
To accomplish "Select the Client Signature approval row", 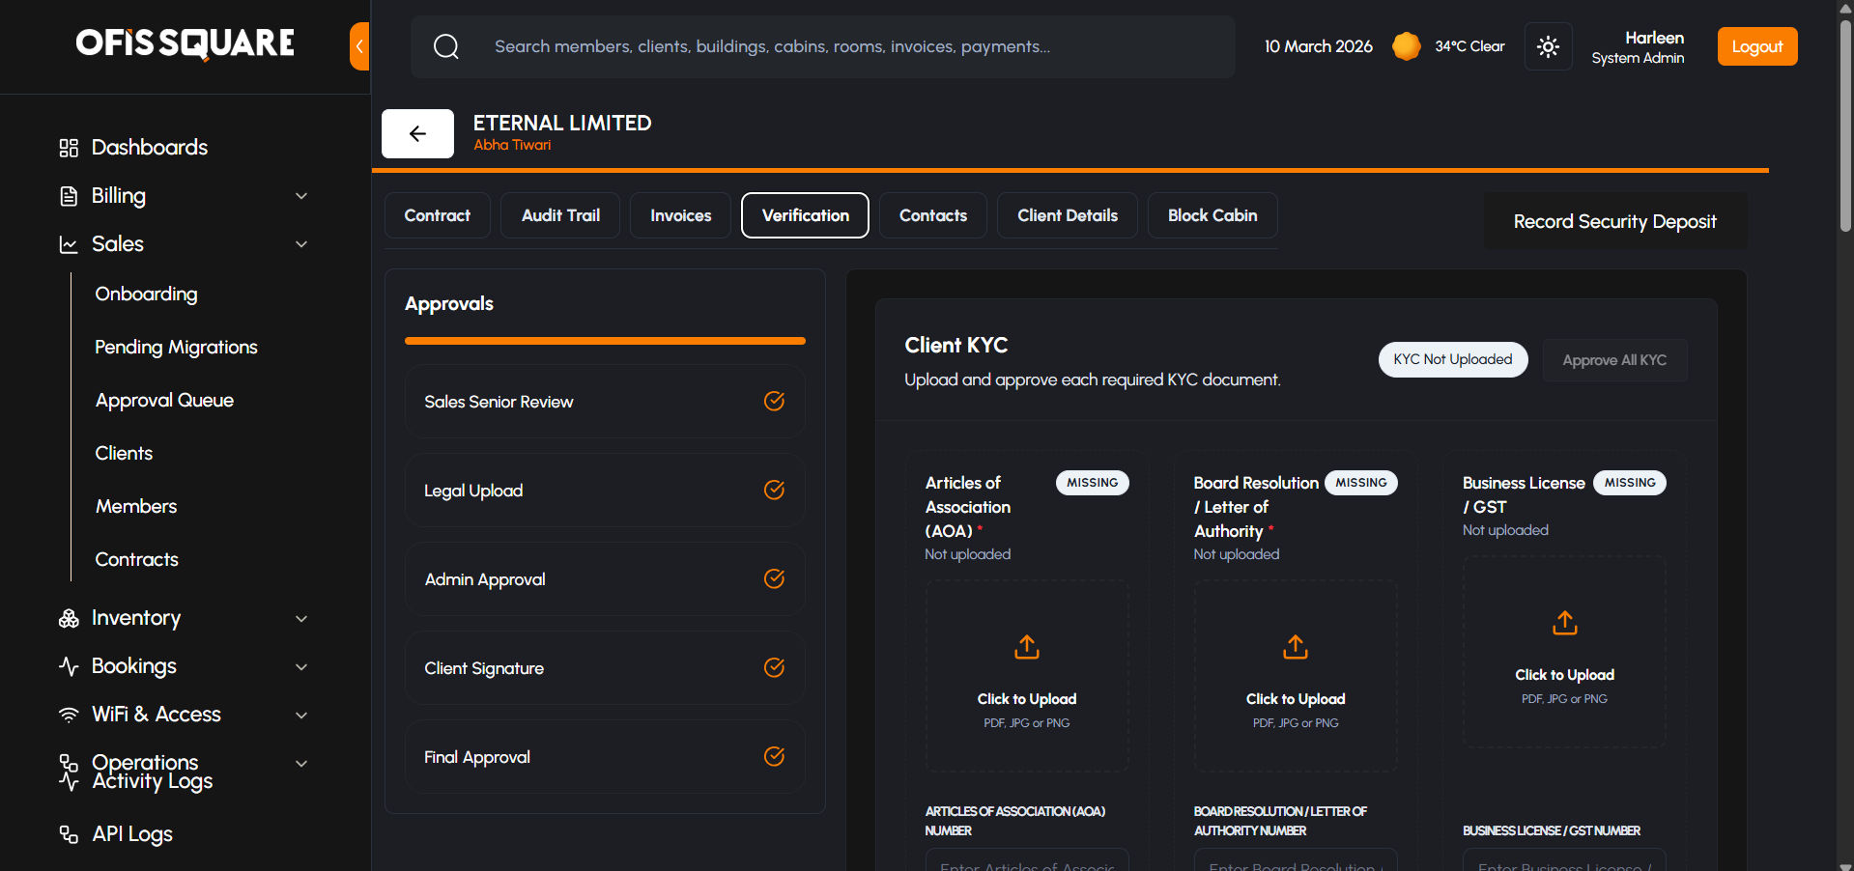I will tap(605, 668).
